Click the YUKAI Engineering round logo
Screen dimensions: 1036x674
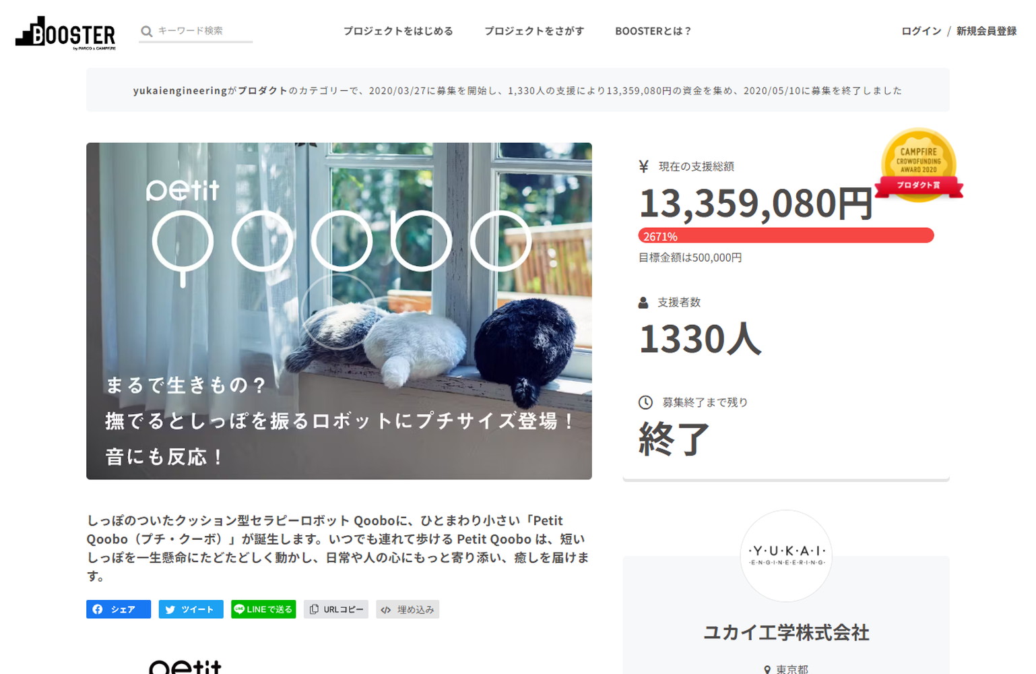coord(786,556)
